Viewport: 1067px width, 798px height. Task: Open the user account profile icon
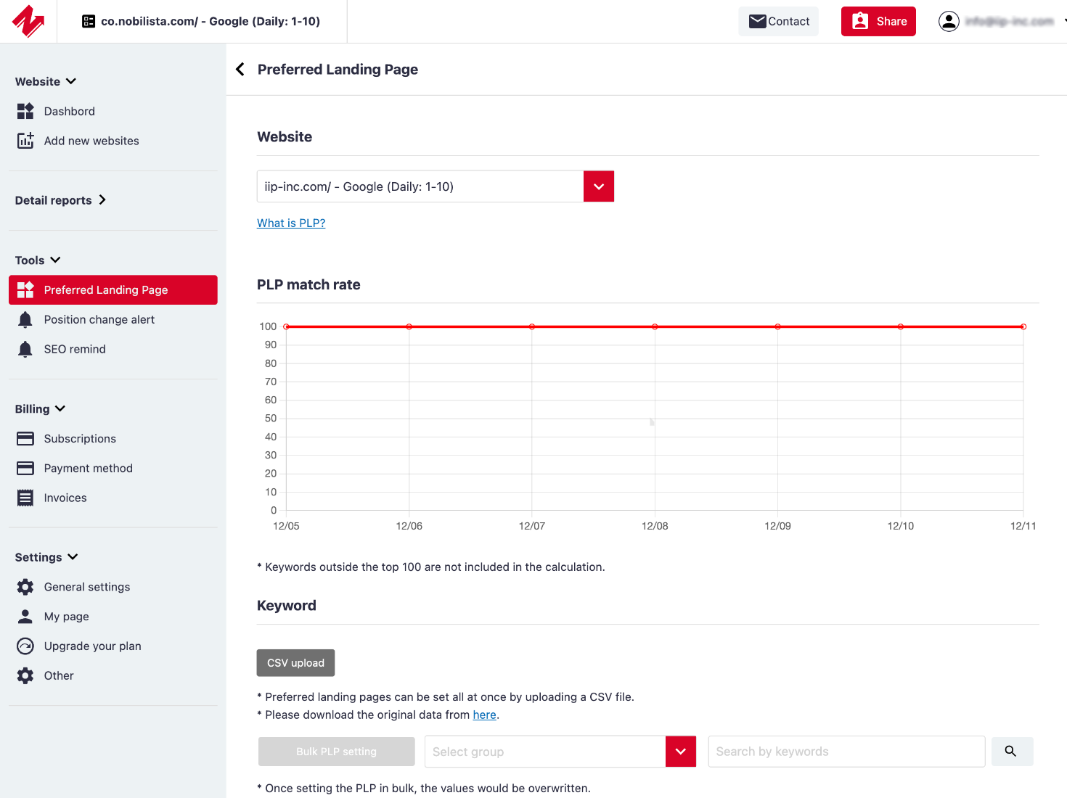949,21
